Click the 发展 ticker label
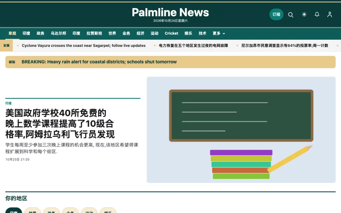 point(7,45)
